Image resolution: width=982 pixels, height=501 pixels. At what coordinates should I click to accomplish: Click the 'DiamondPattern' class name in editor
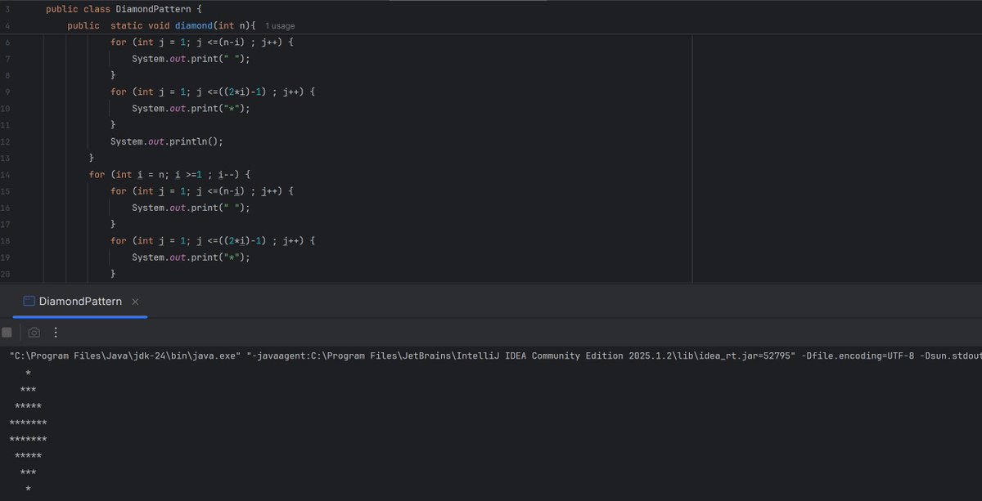[153, 9]
